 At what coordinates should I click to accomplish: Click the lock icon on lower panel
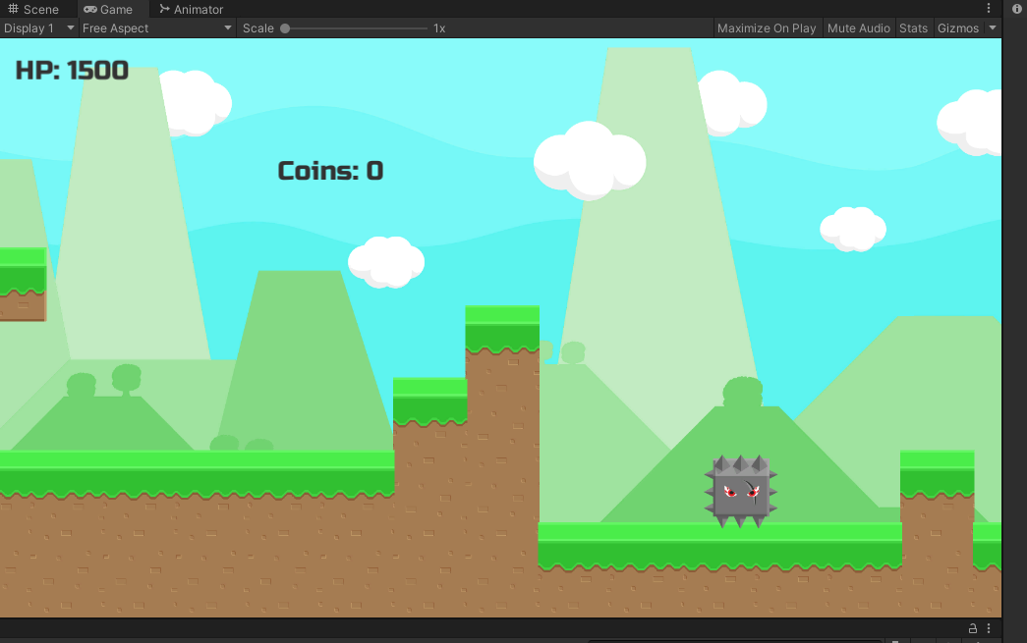[x=973, y=628]
